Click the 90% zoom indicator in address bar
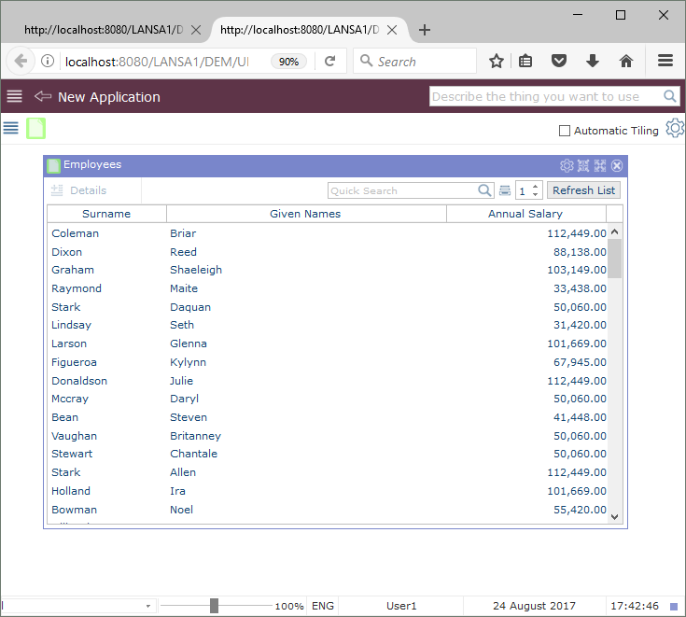 (288, 62)
